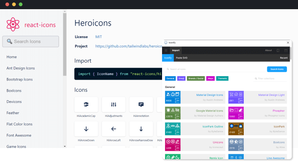Close the Iconify plugin window

pos(288,43)
